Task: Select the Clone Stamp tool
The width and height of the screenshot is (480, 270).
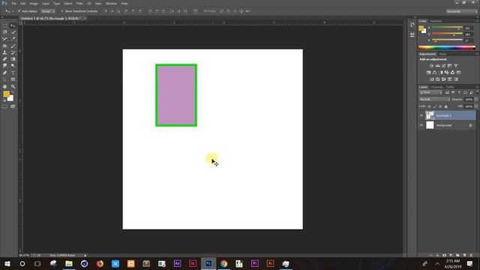Action: coord(4,52)
